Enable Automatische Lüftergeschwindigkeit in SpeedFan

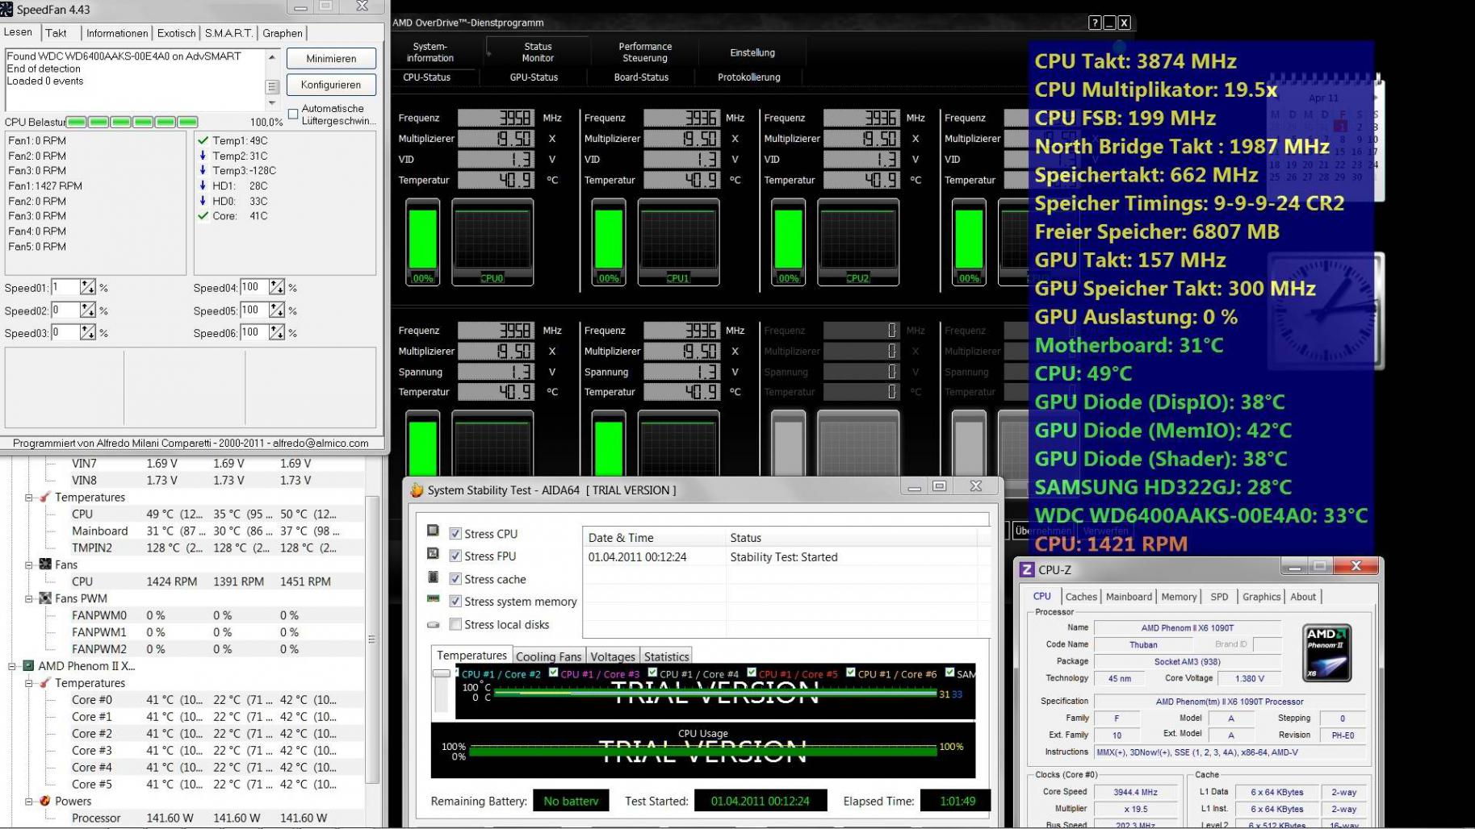[293, 113]
